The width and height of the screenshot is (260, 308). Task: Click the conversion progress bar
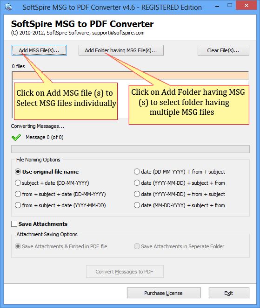click(x=130, y=149)
